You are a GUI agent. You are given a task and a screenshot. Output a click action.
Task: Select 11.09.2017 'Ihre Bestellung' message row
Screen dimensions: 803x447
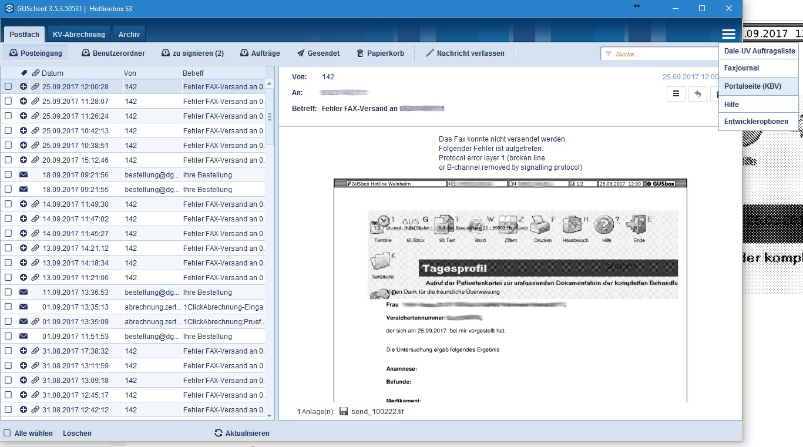(133, 292)
